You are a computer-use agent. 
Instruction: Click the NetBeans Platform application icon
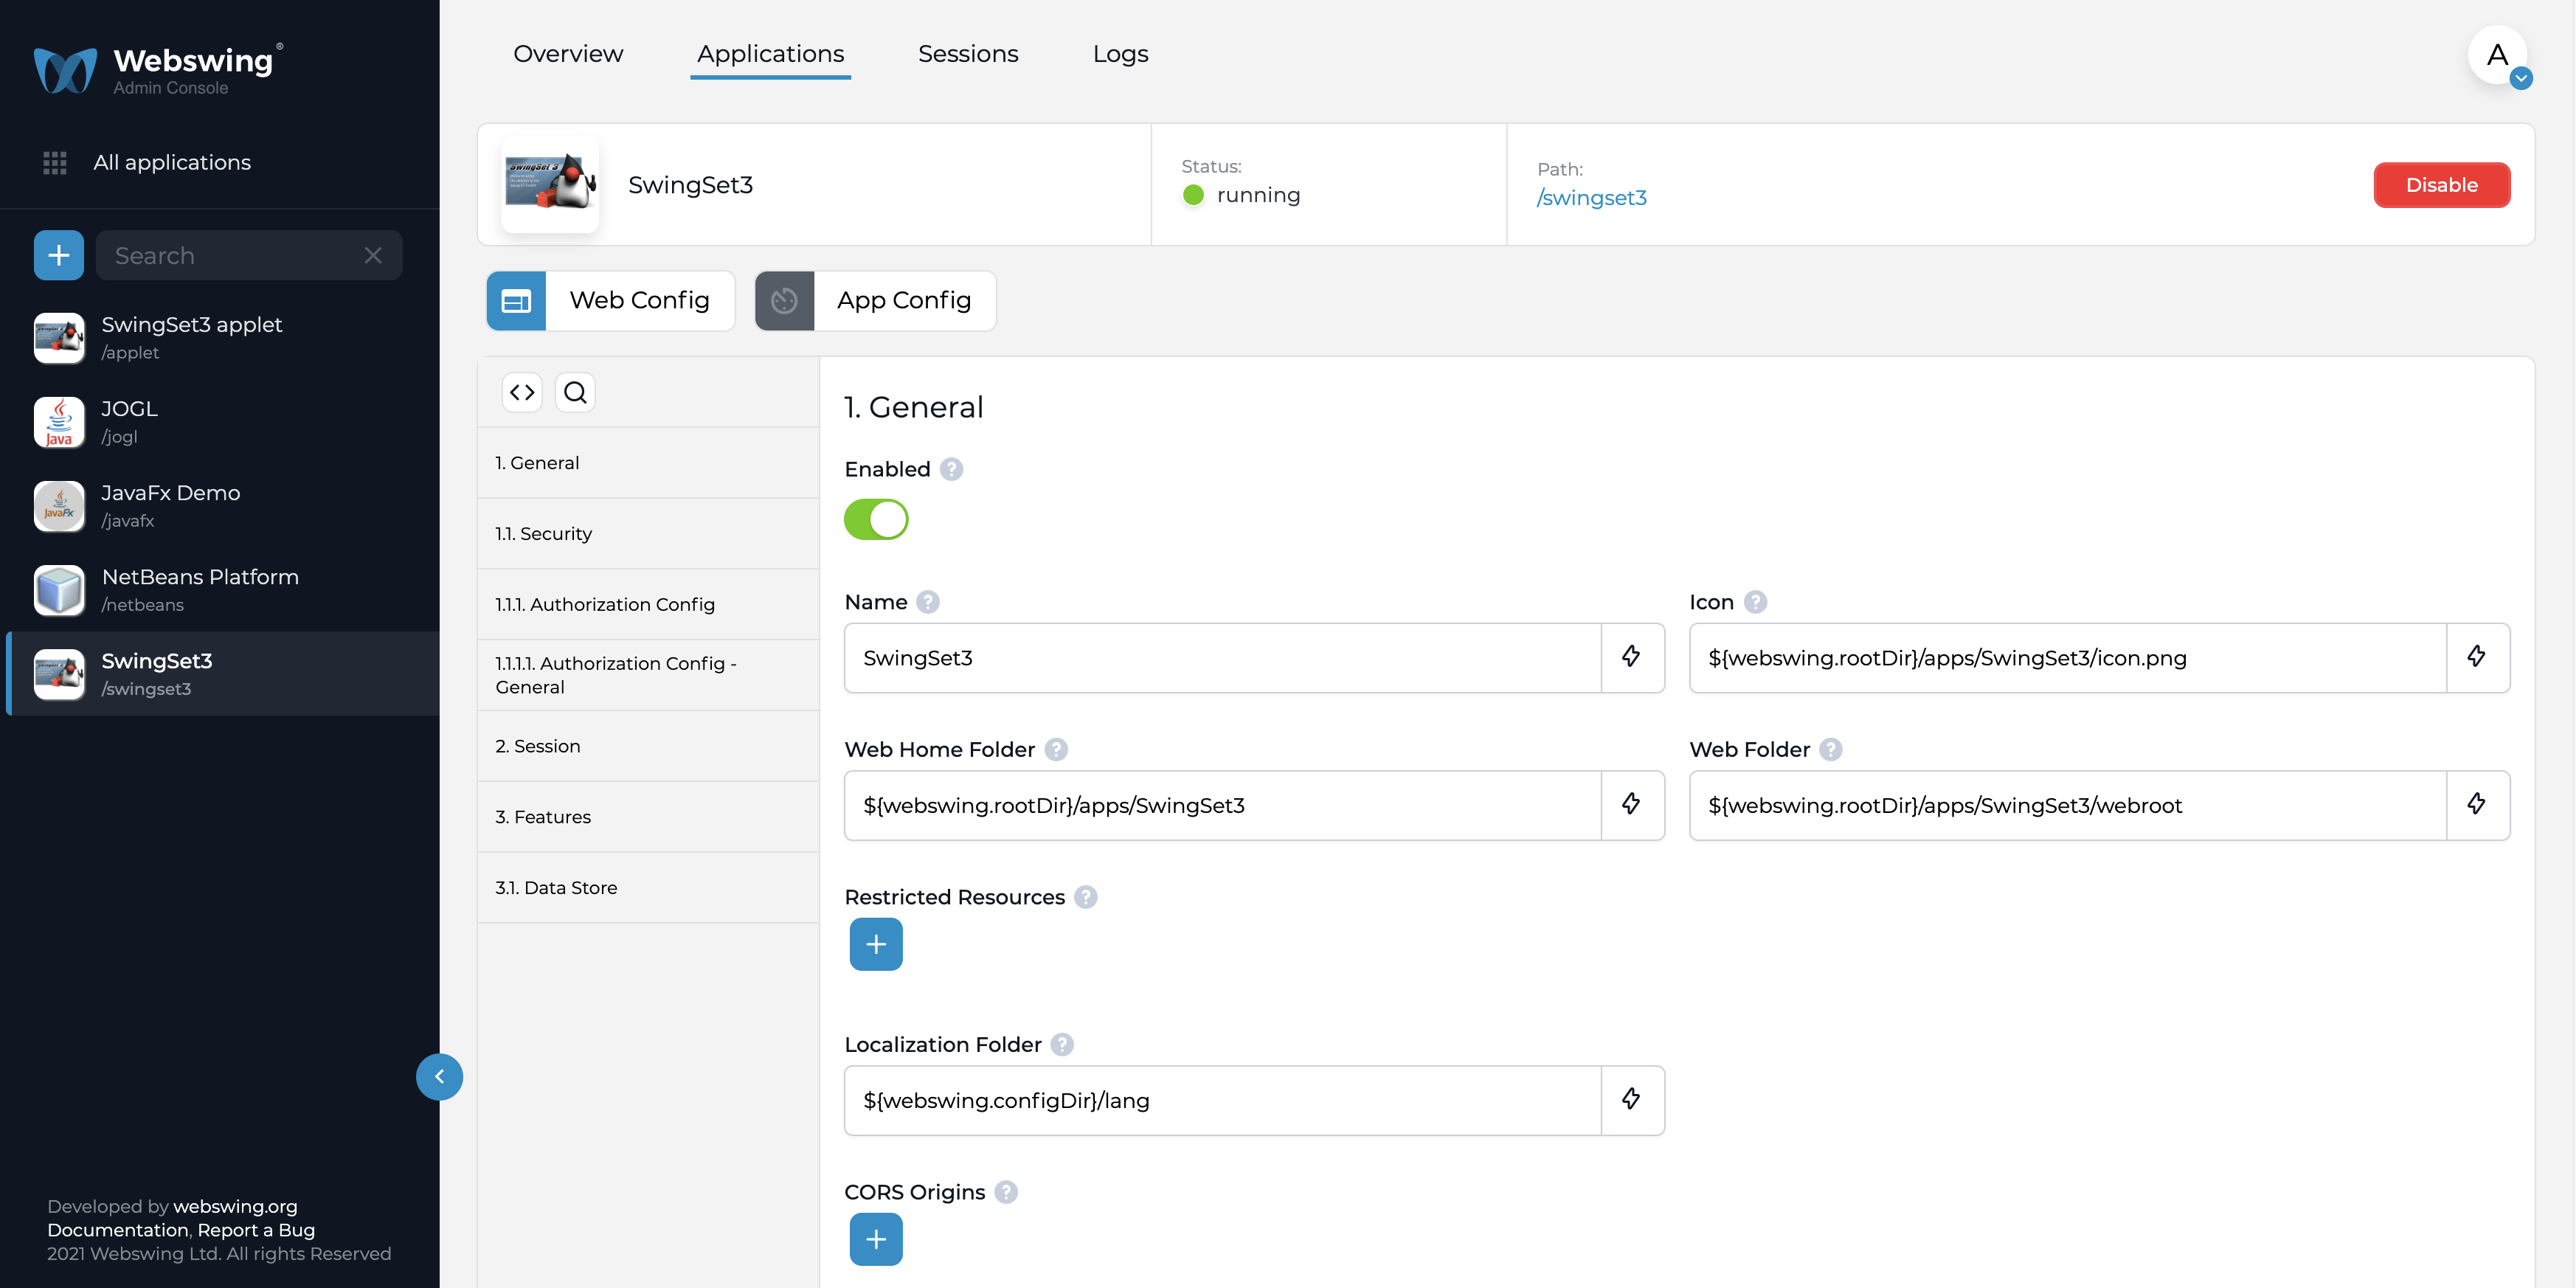tap(58, 588)
